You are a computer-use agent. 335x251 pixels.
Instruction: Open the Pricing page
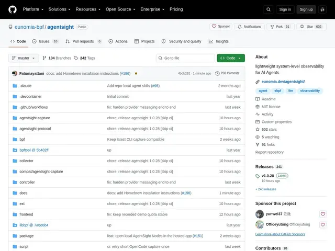pos(176,9)
